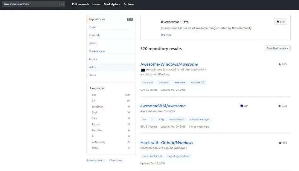
Task: Click the c topic tag
Action: (x=152, y=119)
